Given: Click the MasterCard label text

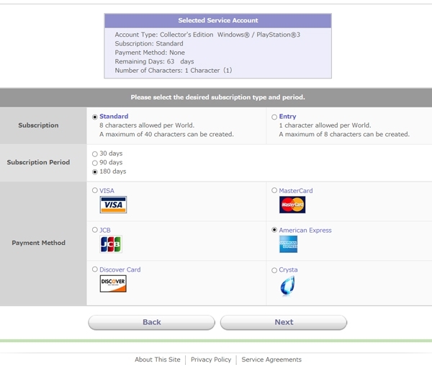Looking at the screenshot, I should 296,191.
